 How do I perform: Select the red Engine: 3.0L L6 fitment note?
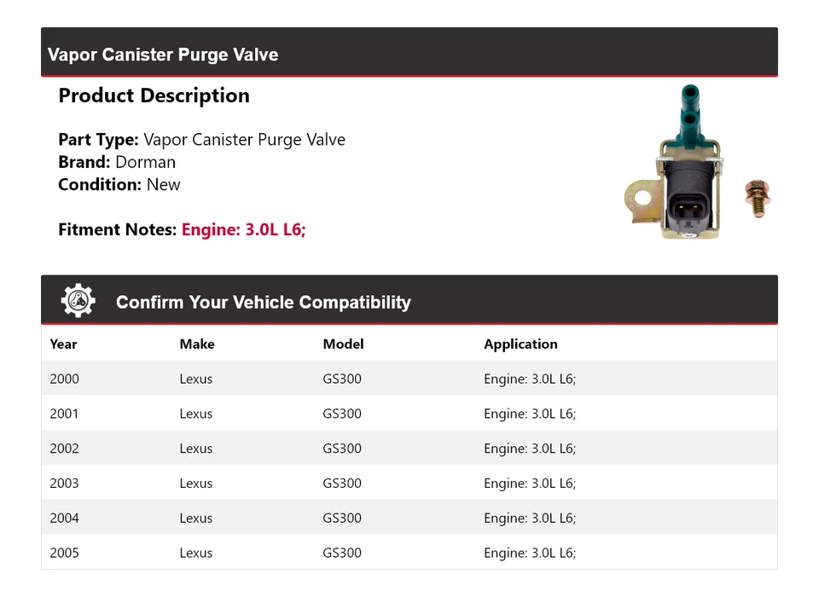[x=243, y=229]
